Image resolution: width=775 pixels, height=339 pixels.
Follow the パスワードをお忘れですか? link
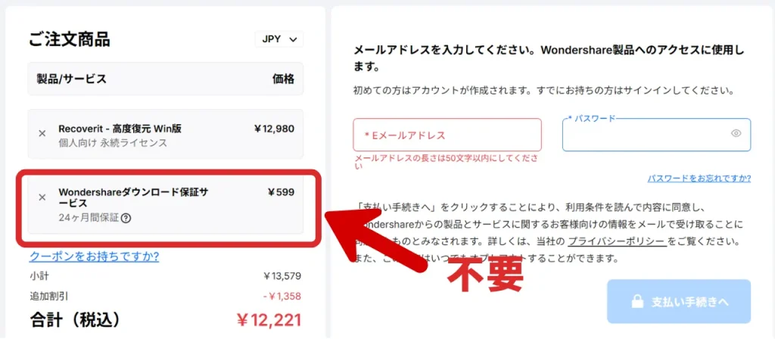(699, 179)
